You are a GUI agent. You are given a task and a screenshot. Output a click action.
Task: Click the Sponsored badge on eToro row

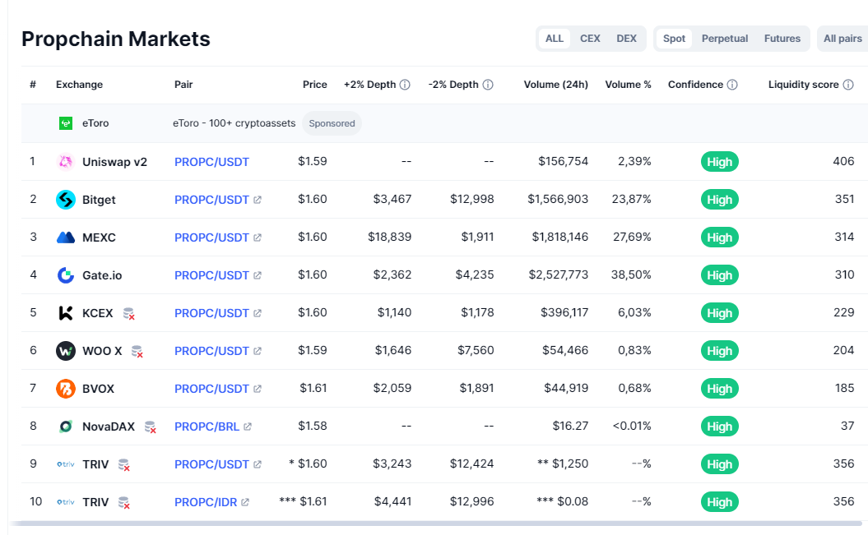[332, 123]
